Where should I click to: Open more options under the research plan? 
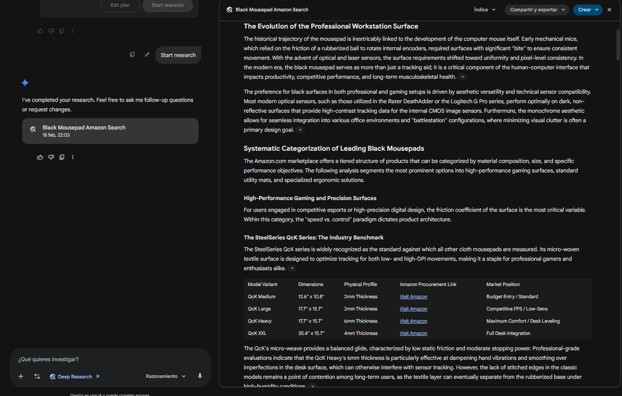coord(73,31)
